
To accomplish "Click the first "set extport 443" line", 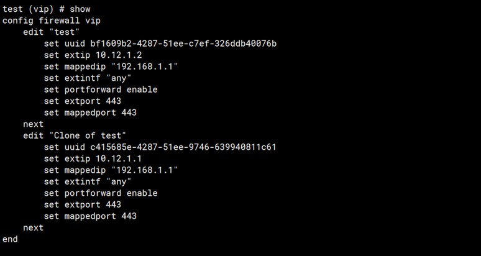I will 83,101.
